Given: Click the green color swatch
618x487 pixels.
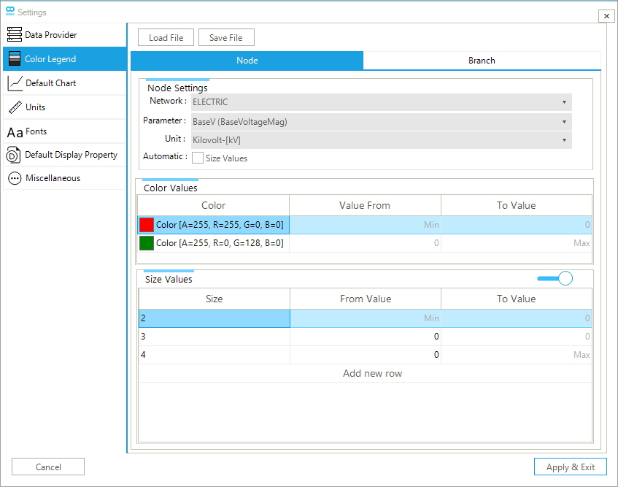Looking at the screenshot, I should [147, 243].
